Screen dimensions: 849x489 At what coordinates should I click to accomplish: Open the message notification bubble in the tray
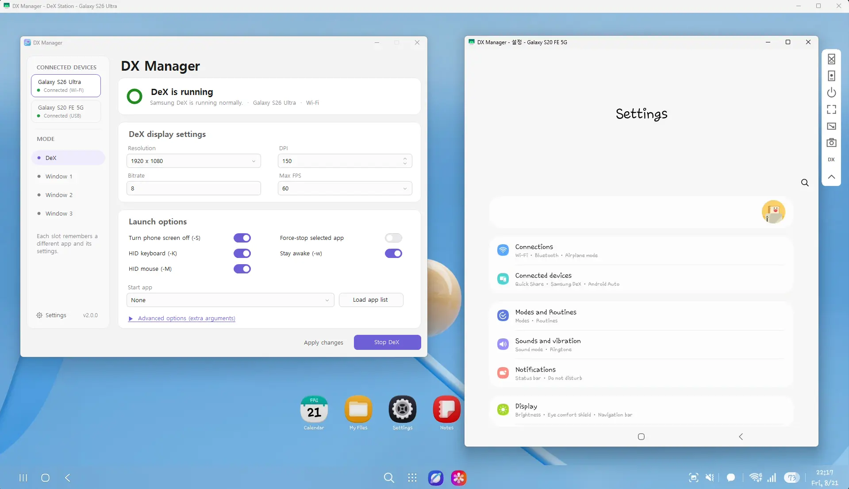pos(731,478)
